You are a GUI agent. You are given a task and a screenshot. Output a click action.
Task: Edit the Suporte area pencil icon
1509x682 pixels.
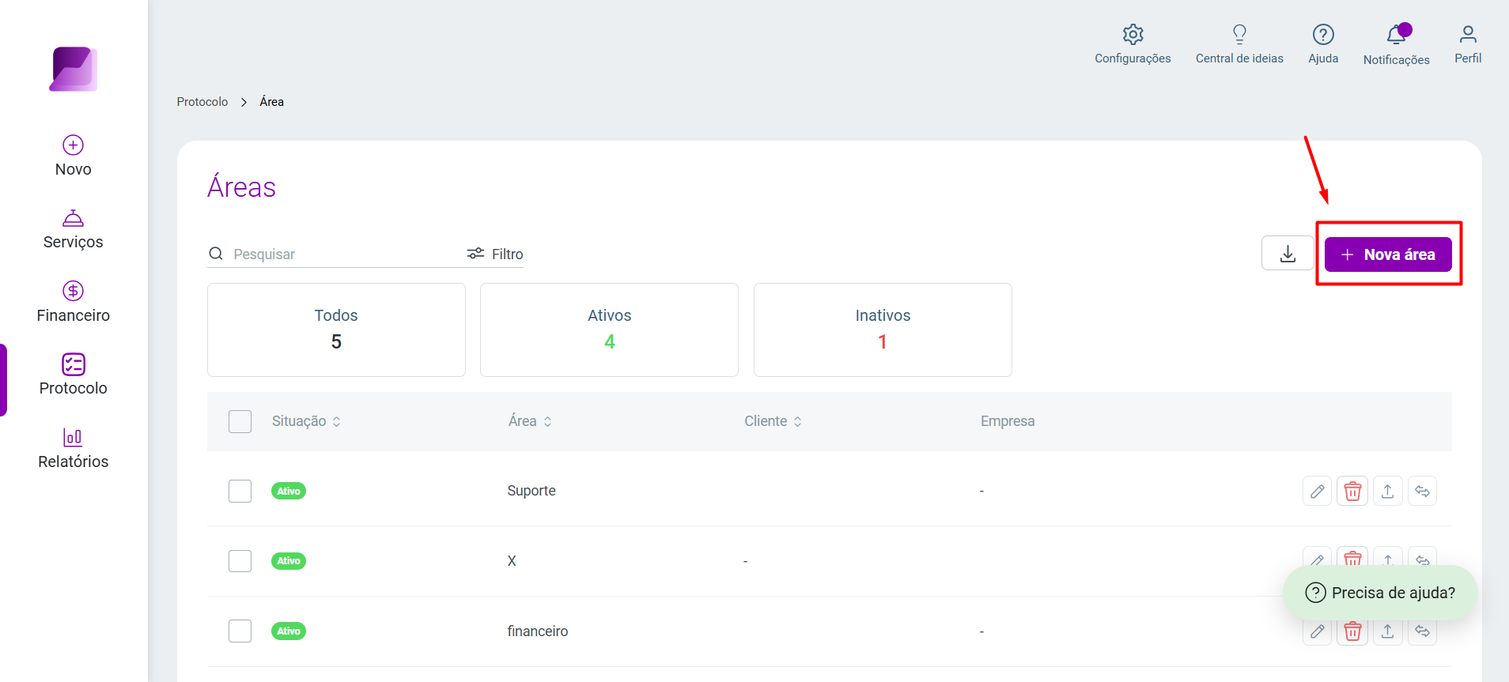pyautogui.click(x=1317, y=491)
